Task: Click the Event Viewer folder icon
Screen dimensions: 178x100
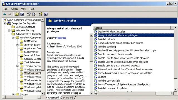Action: 22,52
